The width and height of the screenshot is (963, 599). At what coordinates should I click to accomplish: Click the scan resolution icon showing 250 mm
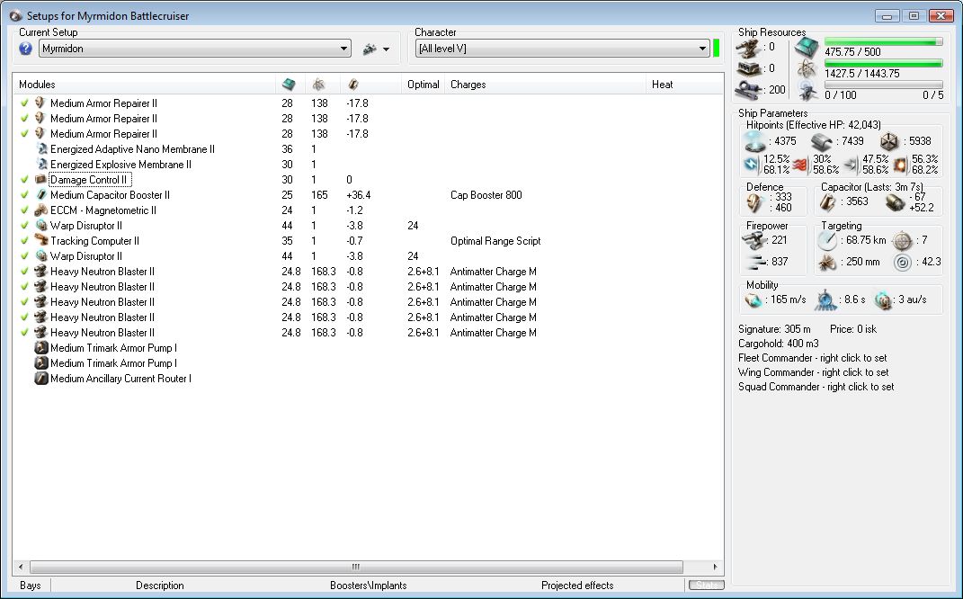tap(827, 263)
